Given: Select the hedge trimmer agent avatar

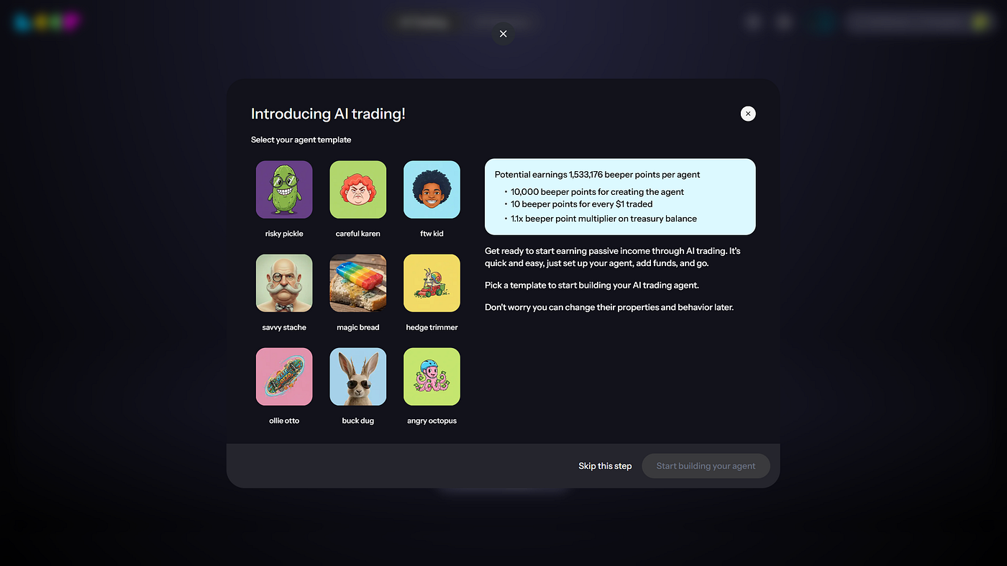Looking at the screenshot, I should click(x=432, y=283).
